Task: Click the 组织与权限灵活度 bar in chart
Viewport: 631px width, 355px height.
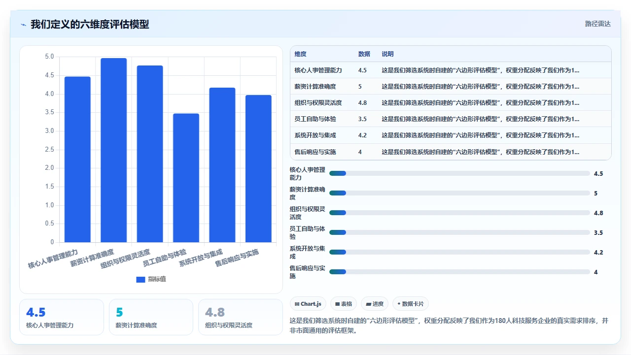Action: click(150, 154)
